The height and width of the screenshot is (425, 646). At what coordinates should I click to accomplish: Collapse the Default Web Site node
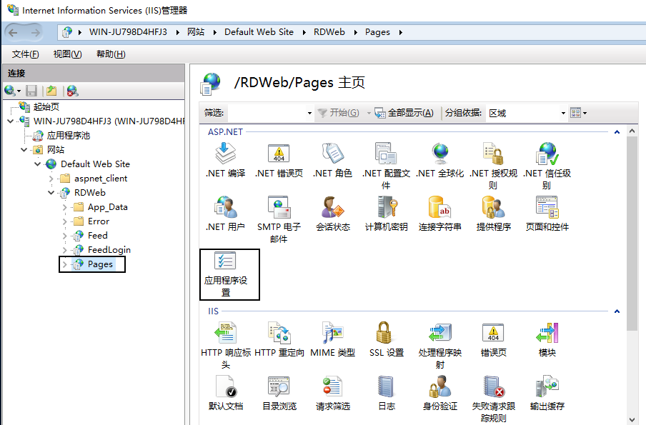coord(38,164)
